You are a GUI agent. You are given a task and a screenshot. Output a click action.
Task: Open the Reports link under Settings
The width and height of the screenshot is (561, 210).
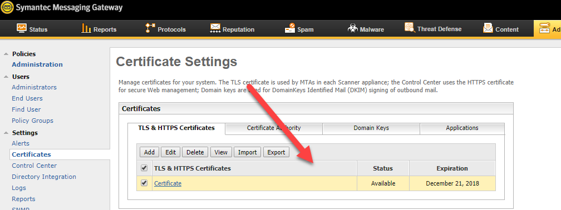point(23,199)
